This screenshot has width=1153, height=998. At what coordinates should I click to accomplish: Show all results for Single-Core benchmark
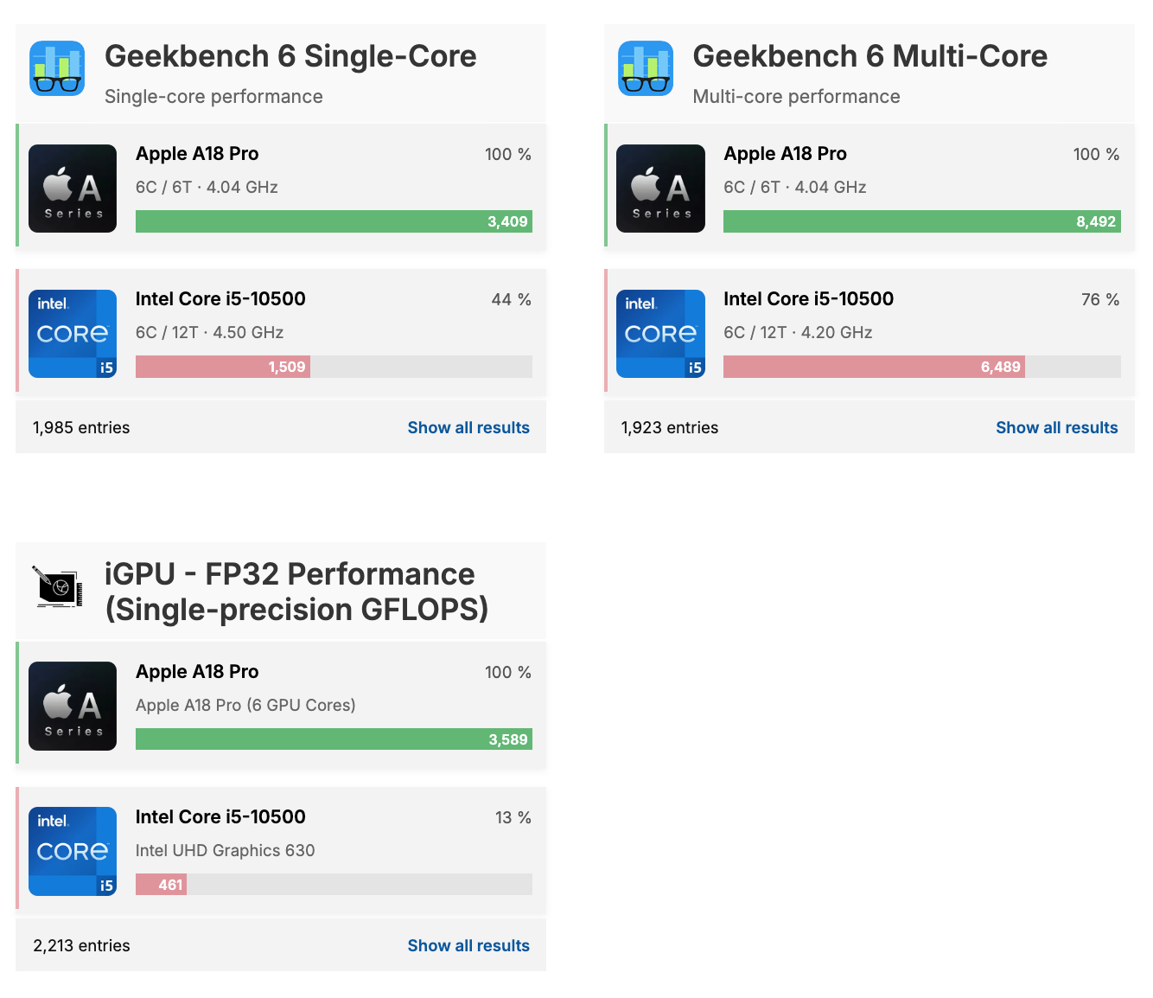tap(468, 427)
